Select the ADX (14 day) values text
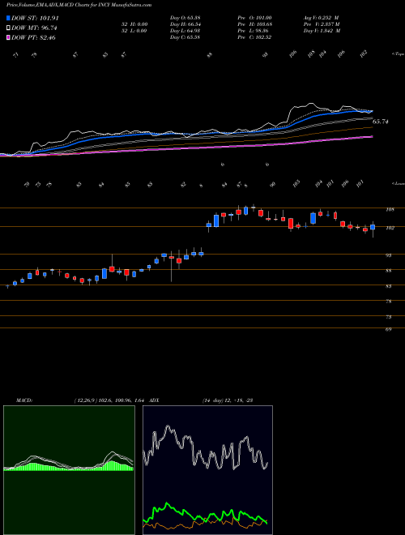The image size is (405, 535). click(227, 400)
